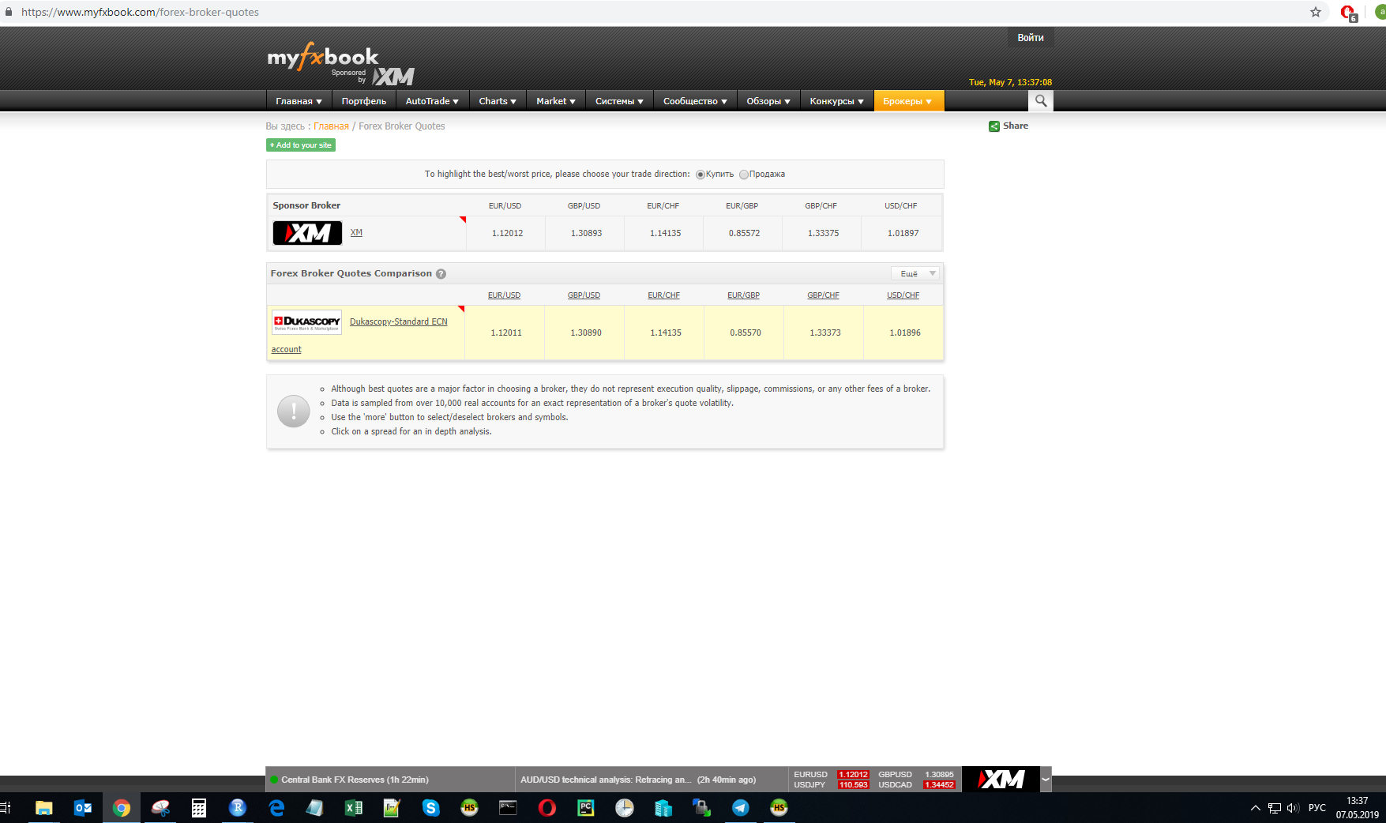Open the Ещё dropdown

[915, 274]
